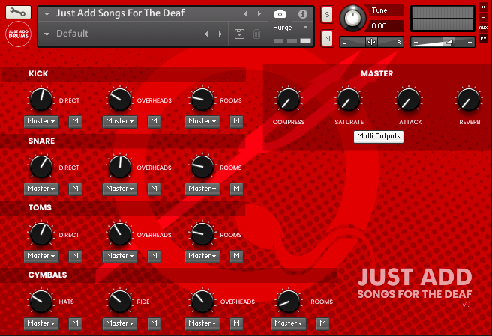Viewport: 492px width, 336px height.
Task: Go to next snapshot arrow
Action: (x=220, y=34)
